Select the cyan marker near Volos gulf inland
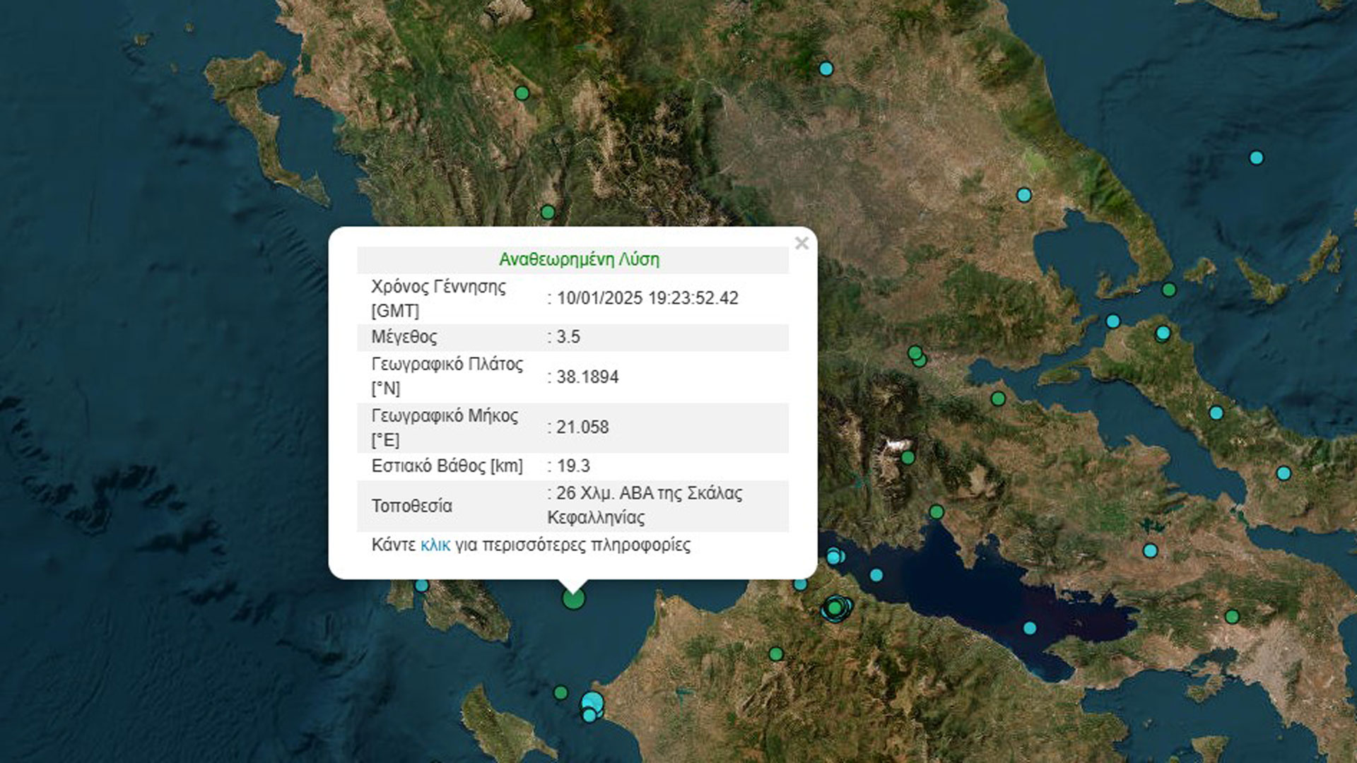The width and height of the screenshot is (1357, 763). coord(1023,195)
